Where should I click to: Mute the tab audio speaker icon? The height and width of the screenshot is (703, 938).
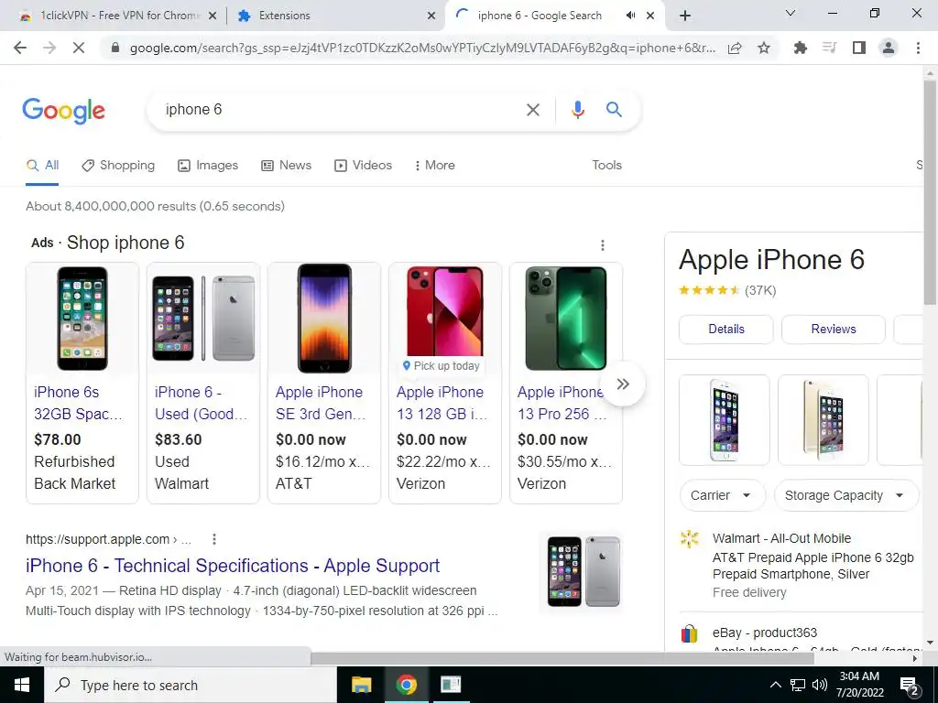(x=630, y=16)
